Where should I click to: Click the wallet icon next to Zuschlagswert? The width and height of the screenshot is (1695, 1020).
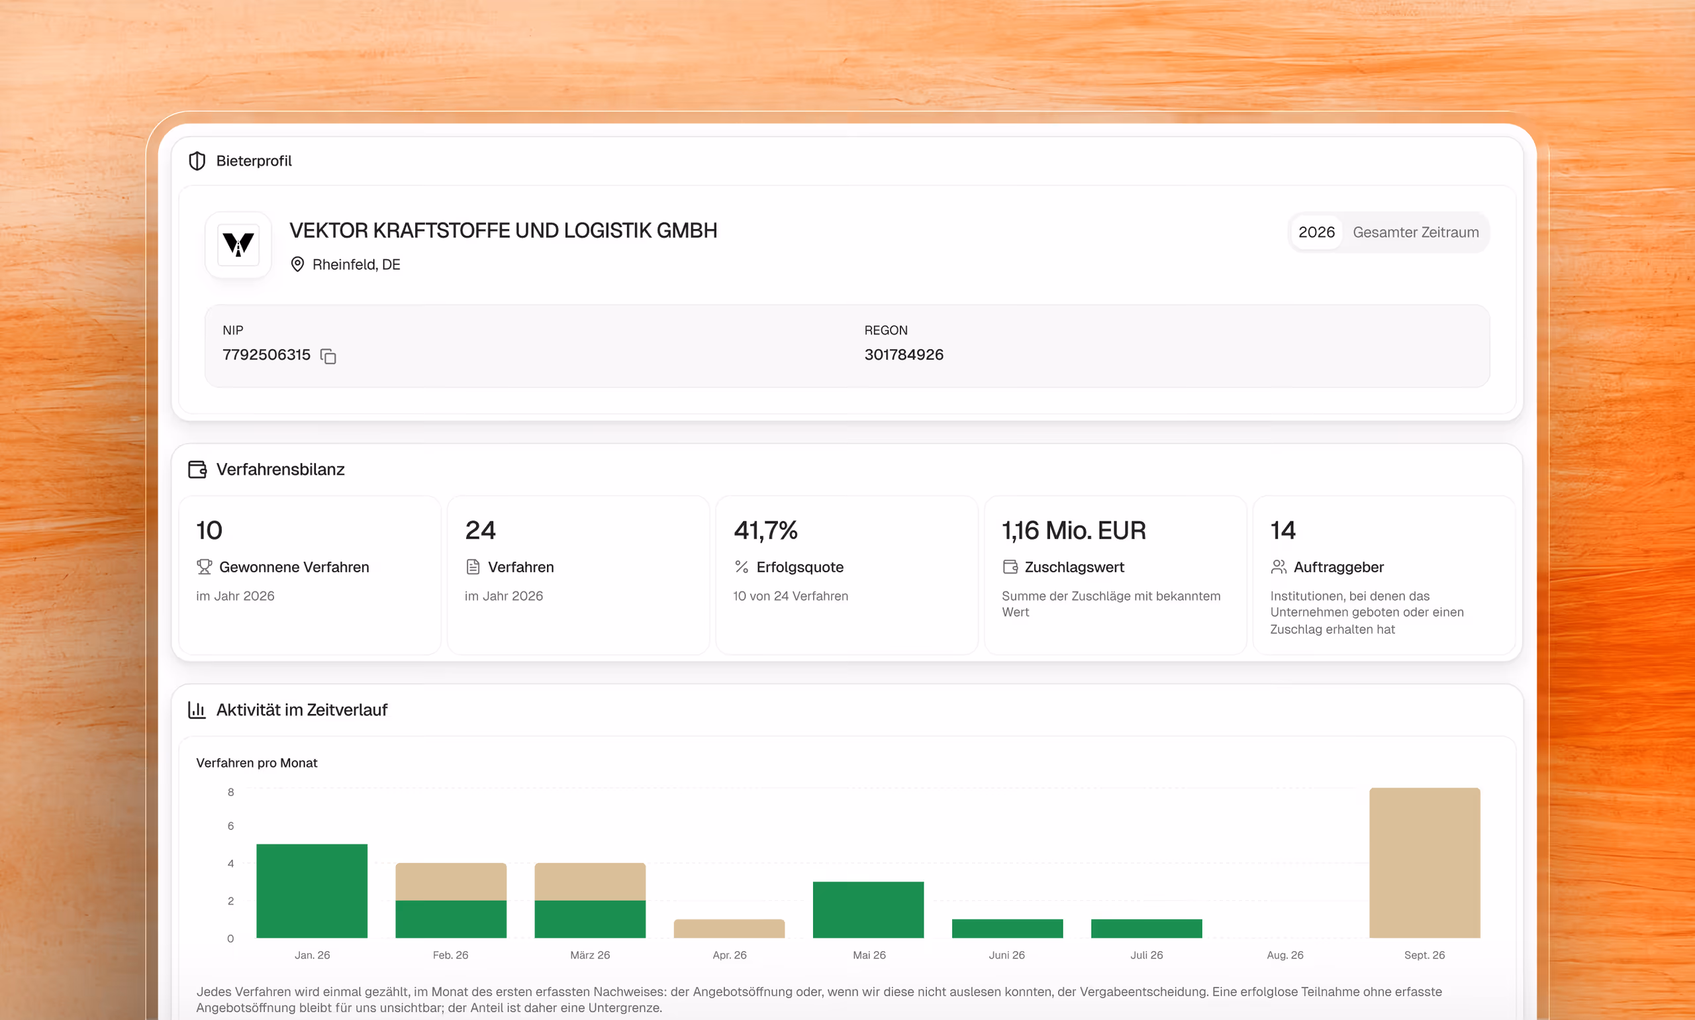(1010, 567)
